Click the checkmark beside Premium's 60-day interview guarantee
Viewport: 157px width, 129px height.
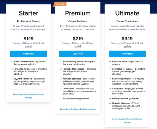[61, 99]
